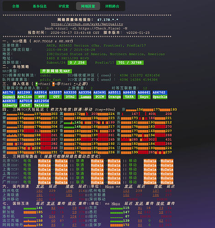Click the DTAG label
The image size is (215, 228).
click(x=70, y=97)
